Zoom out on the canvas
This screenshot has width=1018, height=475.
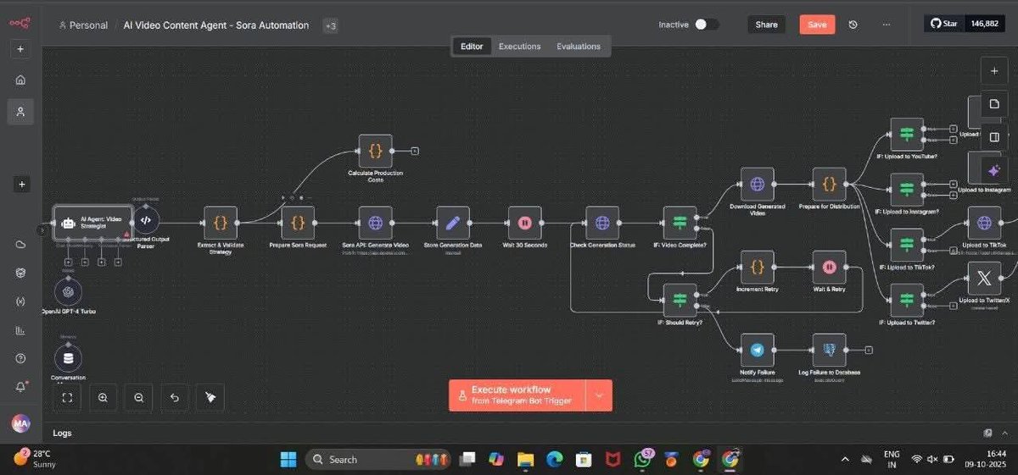click(138, 397)
